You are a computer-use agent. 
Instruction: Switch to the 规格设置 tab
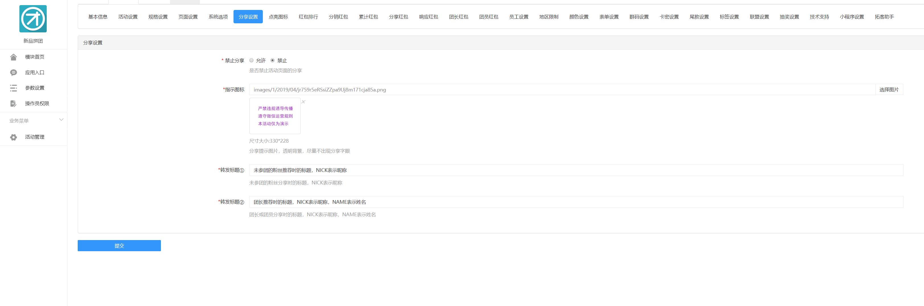(x=158, y=17)
